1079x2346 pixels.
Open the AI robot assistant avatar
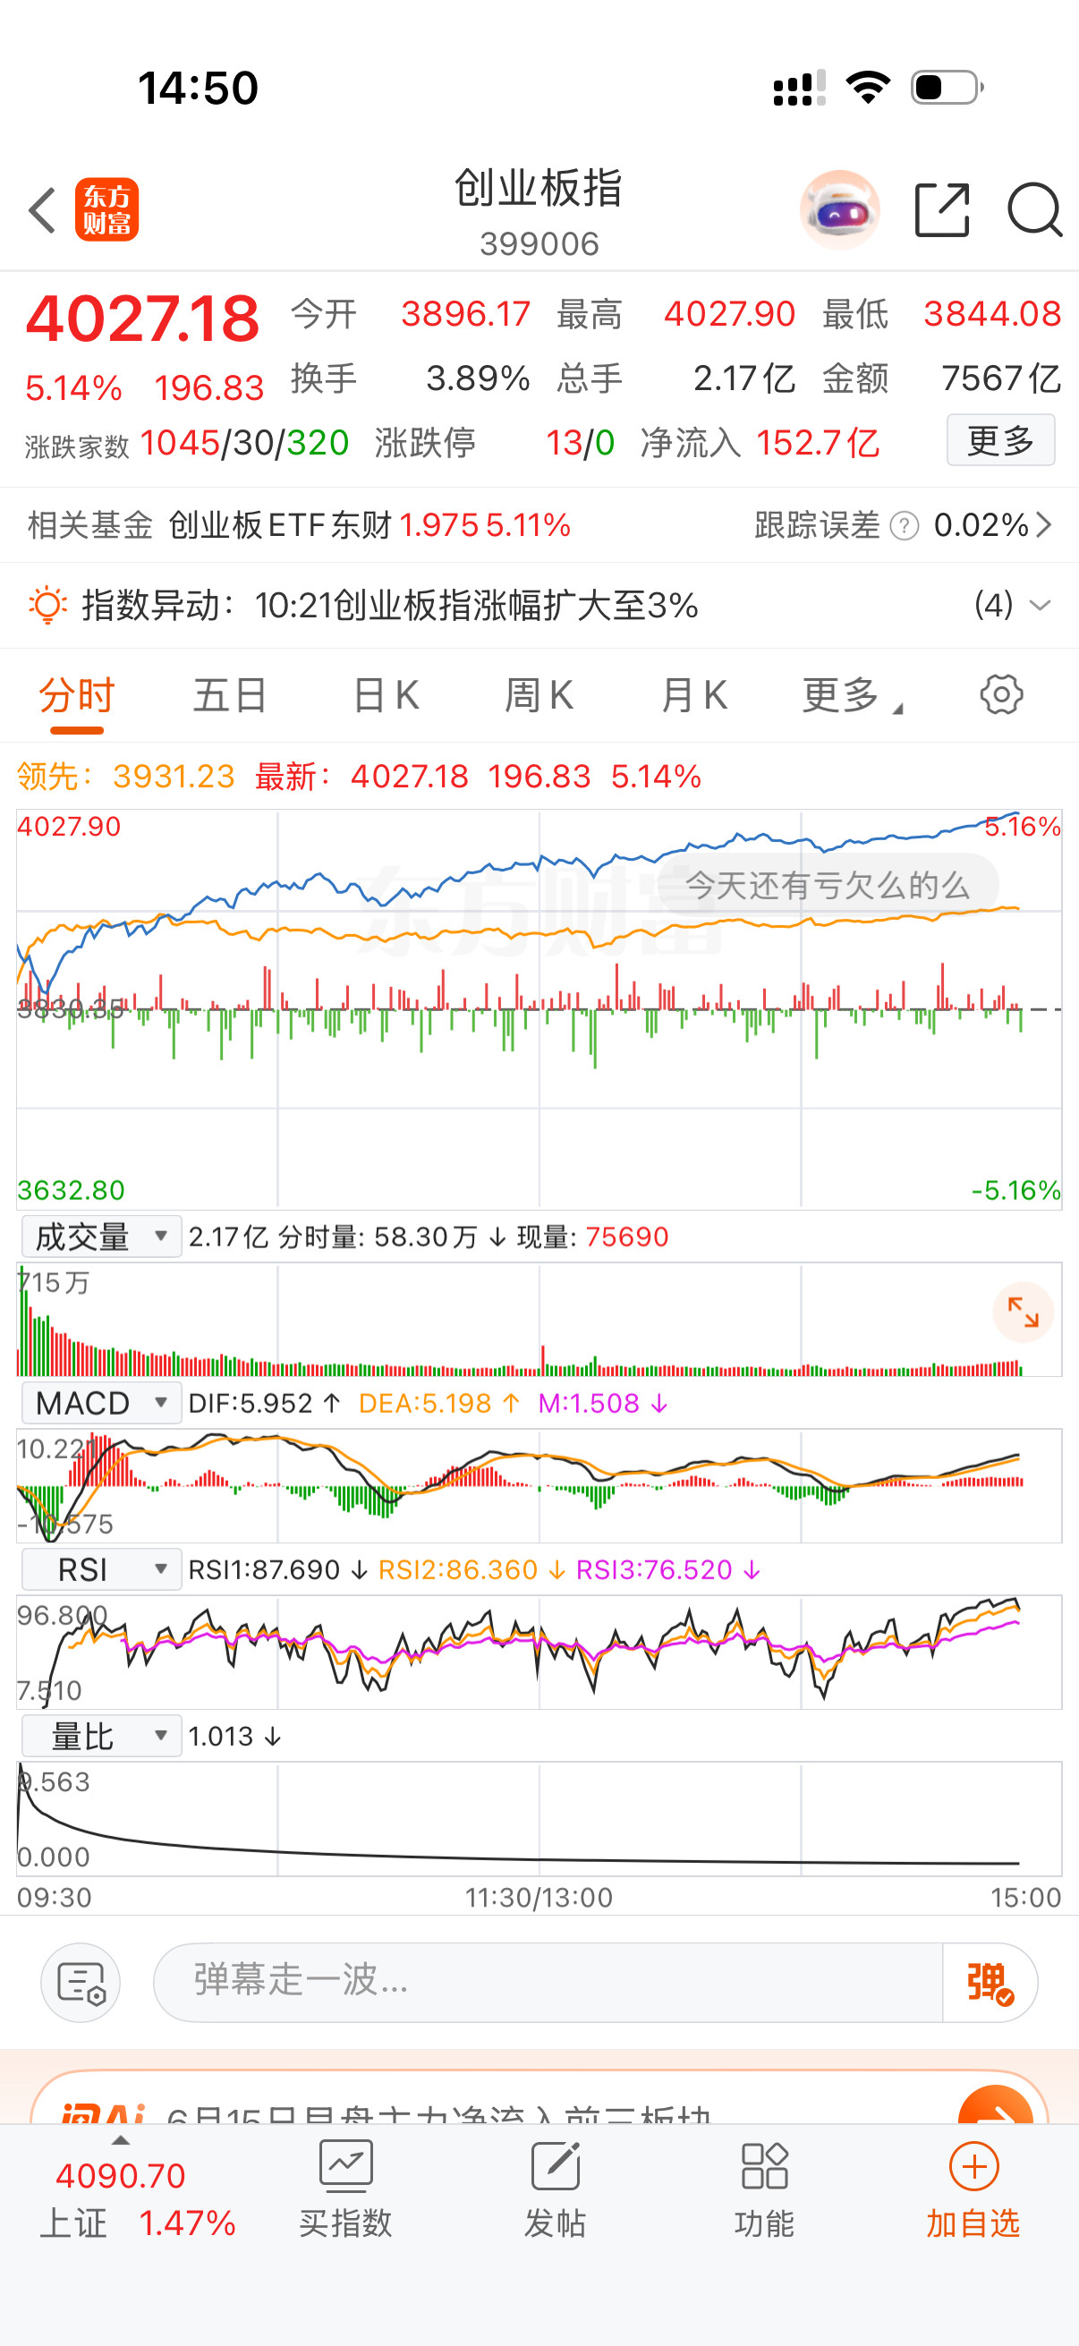[x=839, y=210]
